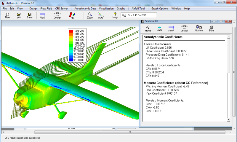Open the Flow Field menu
The image size is (237, 142).
[46, 9]
